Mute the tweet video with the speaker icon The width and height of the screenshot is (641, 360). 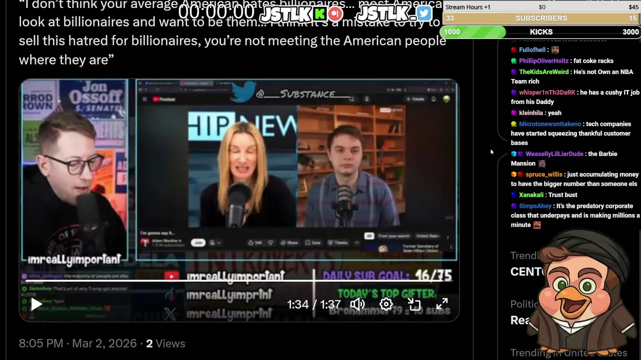[358, 304]
